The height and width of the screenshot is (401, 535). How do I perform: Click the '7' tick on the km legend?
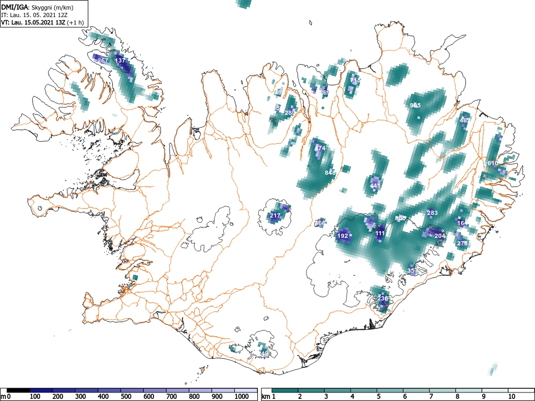[x=431, y=397]
